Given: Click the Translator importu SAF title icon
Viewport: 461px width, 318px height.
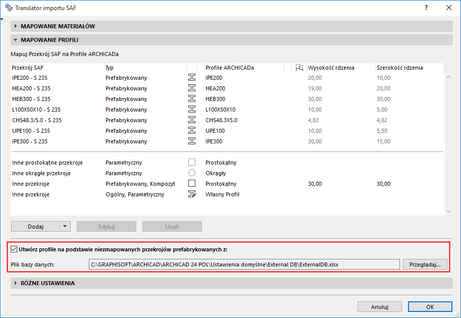Looking at the screenshot, I should 9,8.
